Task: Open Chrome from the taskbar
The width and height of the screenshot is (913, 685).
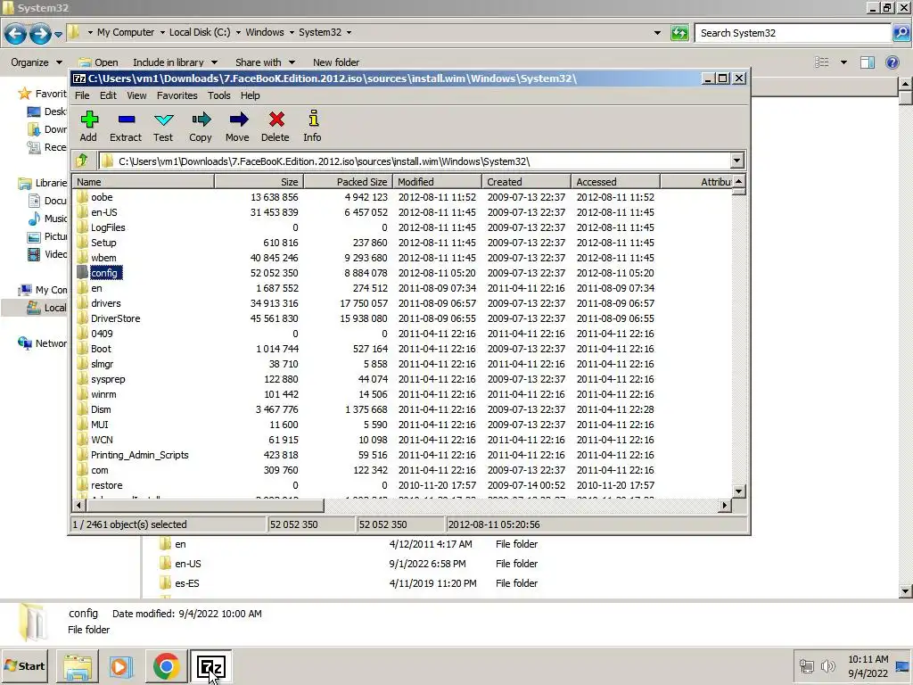Action: pyautogui.click(x=166, y=666)
